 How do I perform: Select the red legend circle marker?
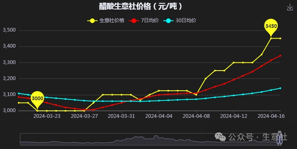click(x=134, y=21)
